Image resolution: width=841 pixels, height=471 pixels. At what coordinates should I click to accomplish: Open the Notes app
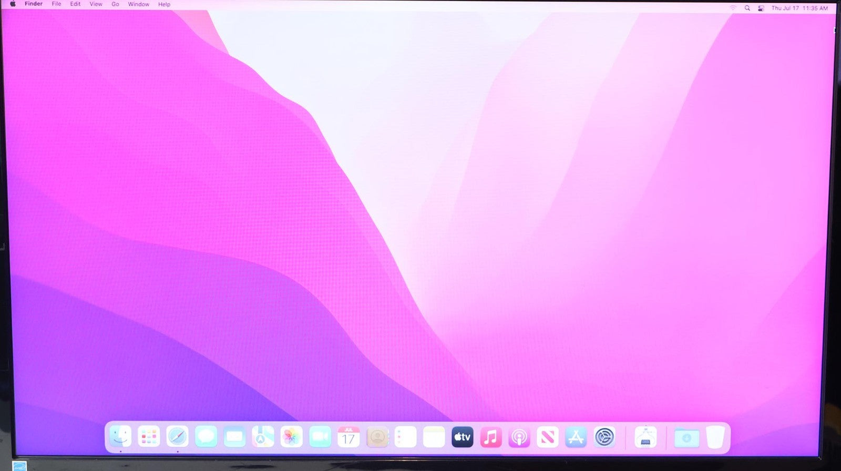[x=434, y=437]
